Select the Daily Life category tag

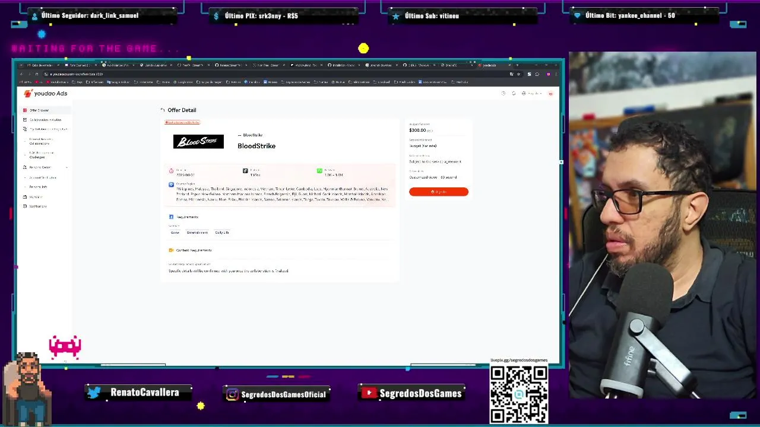(x=222, y=232)
